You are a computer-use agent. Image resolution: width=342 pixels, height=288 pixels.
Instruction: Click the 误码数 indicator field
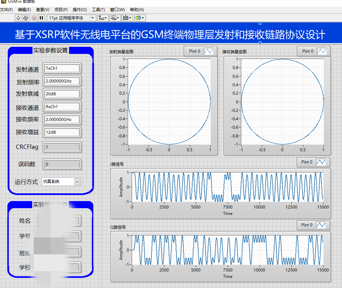[62, 164]
